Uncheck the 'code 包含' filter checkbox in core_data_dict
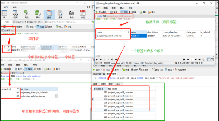 point(96,16)
